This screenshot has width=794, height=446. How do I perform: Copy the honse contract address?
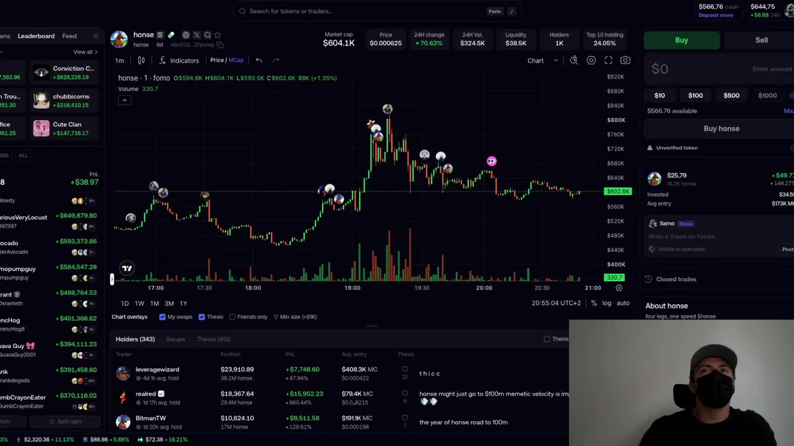coord(220,45)
